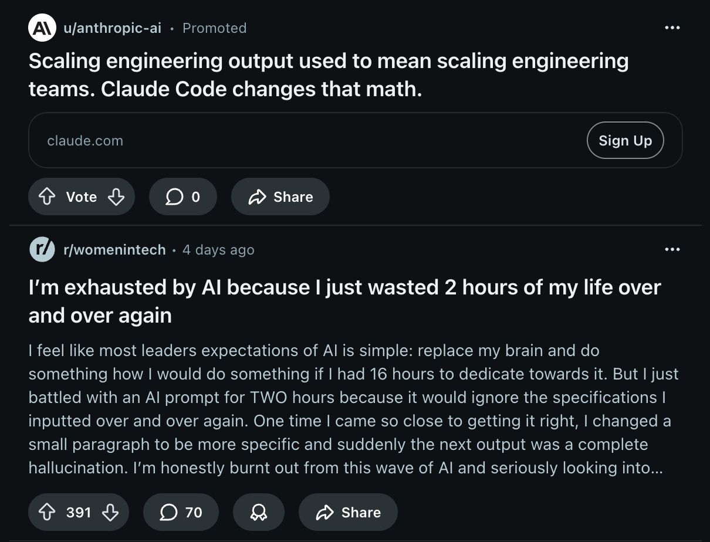
Task: Downvote the promoted Claude Code post
Action: point(116,197)
